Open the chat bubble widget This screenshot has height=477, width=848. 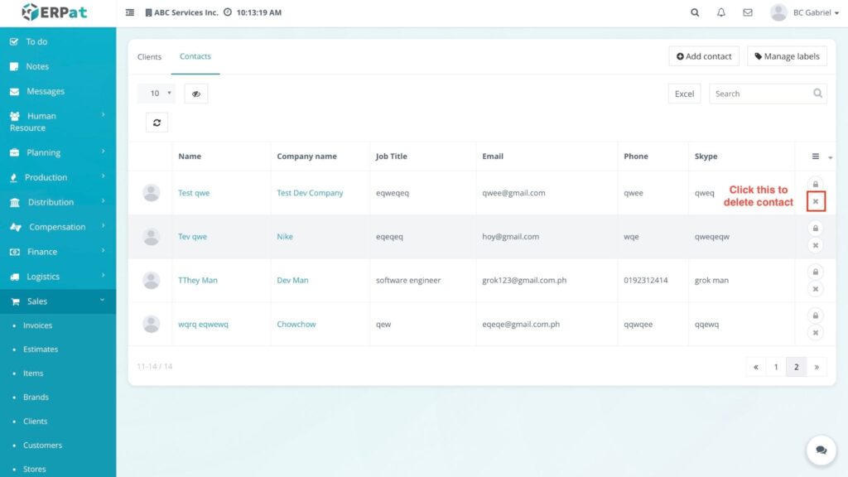point(821,450)
